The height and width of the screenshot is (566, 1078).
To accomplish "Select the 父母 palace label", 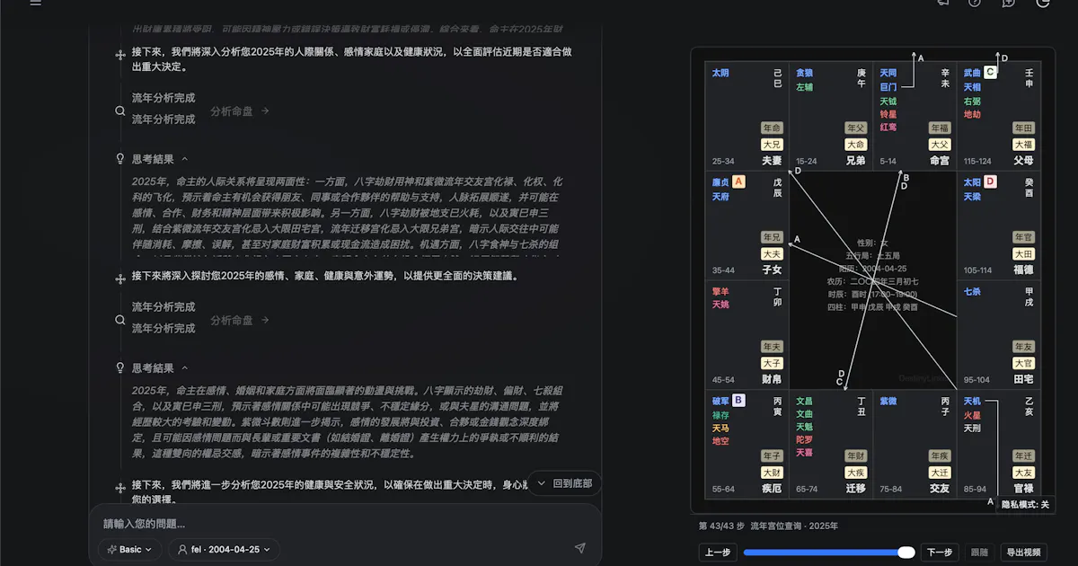I will click(1023, 161).
